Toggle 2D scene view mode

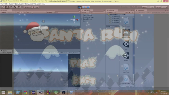(x=18, y=12)
